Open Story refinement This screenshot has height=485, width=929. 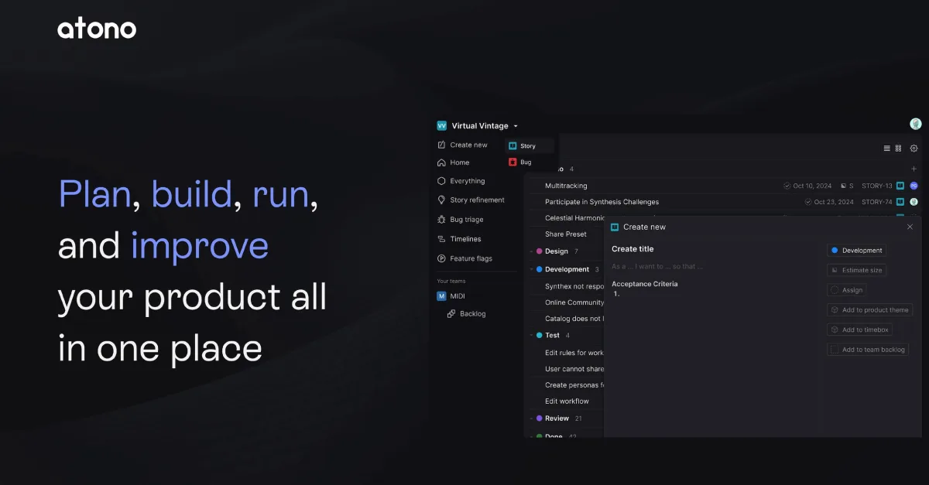coord(471,200)
